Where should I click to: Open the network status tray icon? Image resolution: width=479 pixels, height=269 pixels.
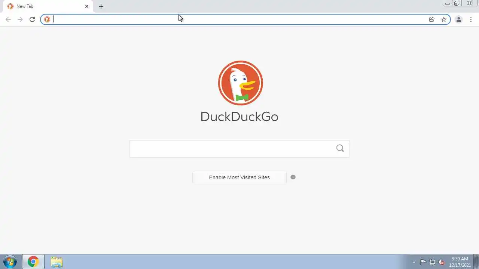click(x=432, y=262)
